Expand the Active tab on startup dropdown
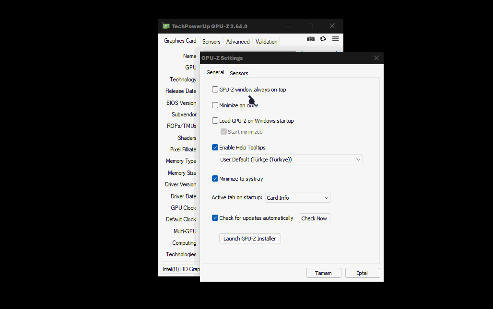This screenshot has height=309, width=493. 298,198
